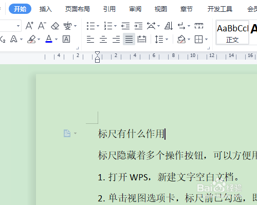Open 审阅 tab
This screenshot has height=205, width=257.
[x=135, y=9]
